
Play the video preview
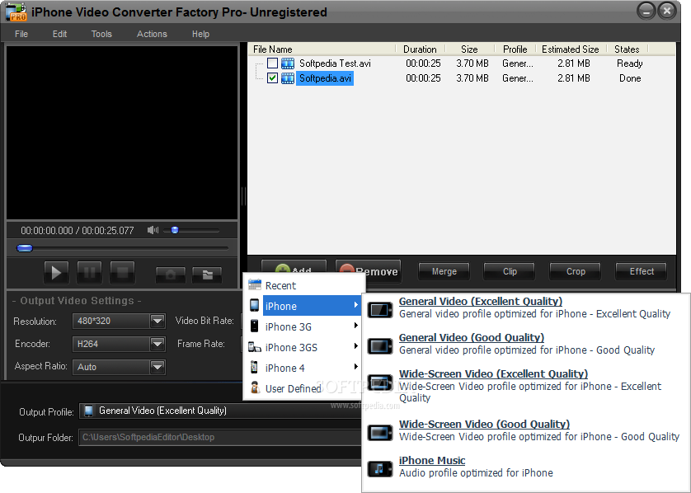[x=56, y=273]
